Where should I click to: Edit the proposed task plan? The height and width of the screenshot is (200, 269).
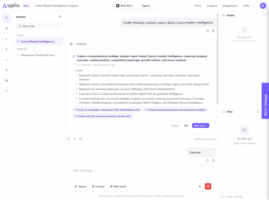(186, 125)
